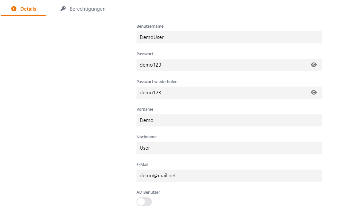This screenshot has height=213, width=337.
Task: Click the orange info icon on Details tab
Action: coord(14,9)
